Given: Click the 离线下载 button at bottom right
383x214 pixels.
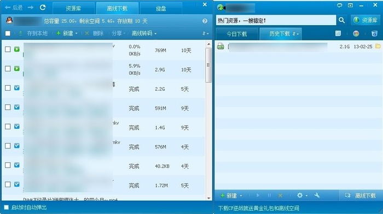Looking at the screenshot, I should pyautogui.click(x=361, y=195).
